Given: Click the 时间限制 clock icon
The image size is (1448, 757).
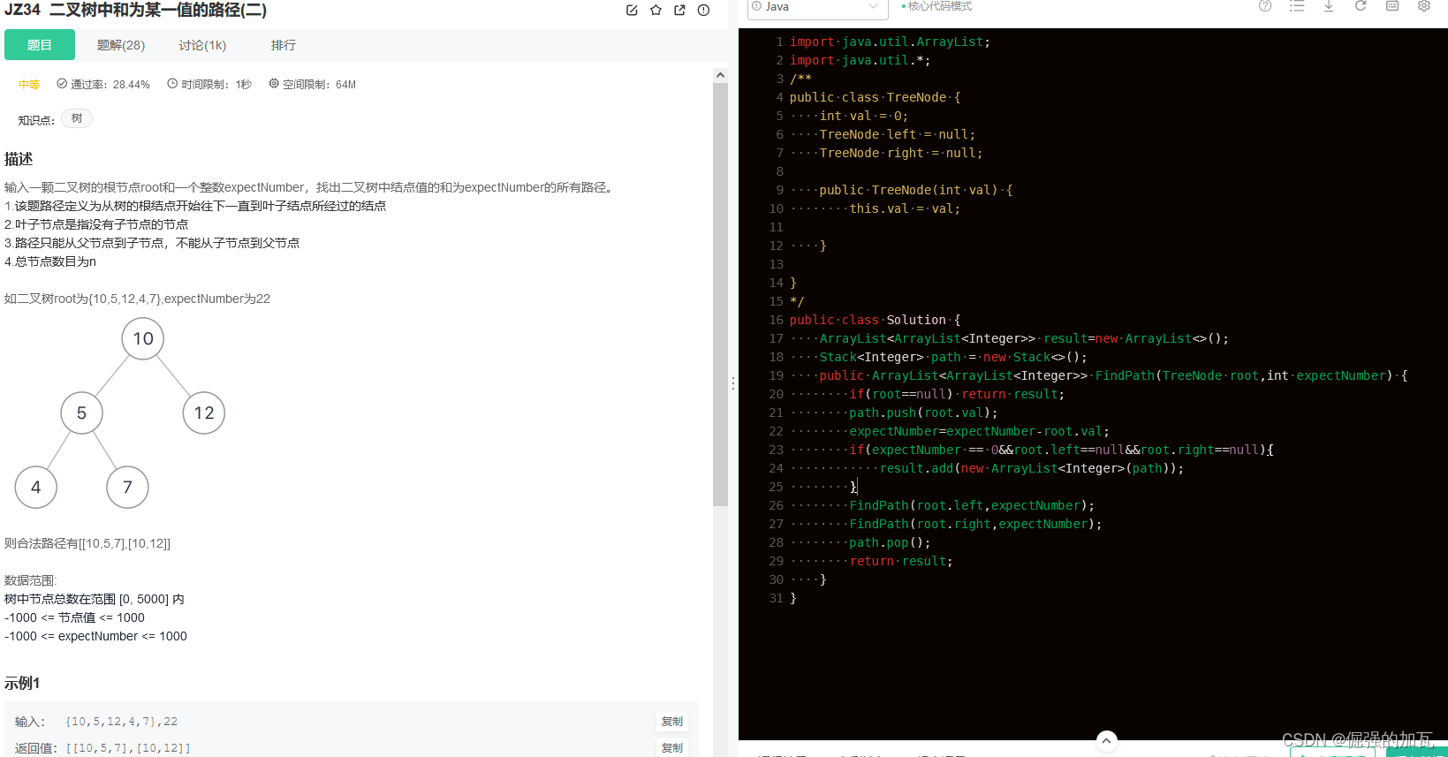Looking at the screenshot, I should tap(172, 84).
